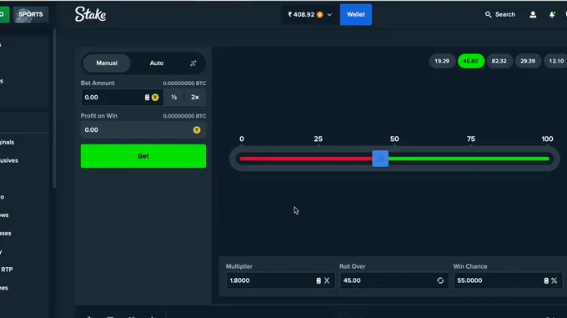Click the 25 mark on slider scale
The width and height of the screenshot is (567, 318).
point(318,139)
